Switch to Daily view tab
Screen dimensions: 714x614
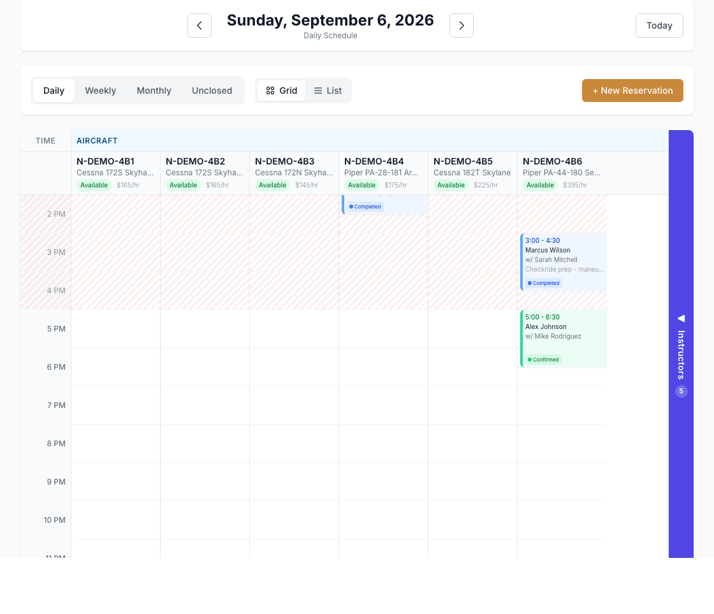click(x=54, y=91)
